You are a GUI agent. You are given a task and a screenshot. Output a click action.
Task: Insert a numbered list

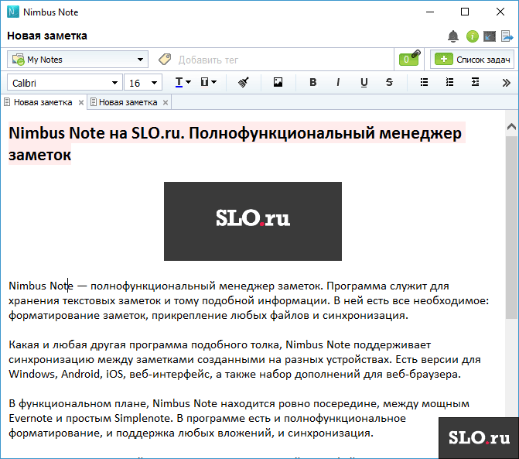(449, 82)
